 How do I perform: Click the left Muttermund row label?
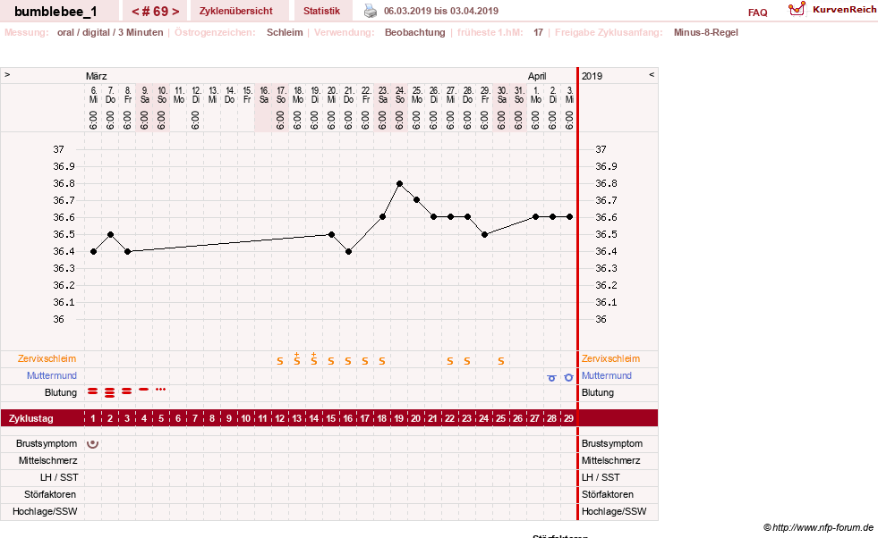coord(52,376)
